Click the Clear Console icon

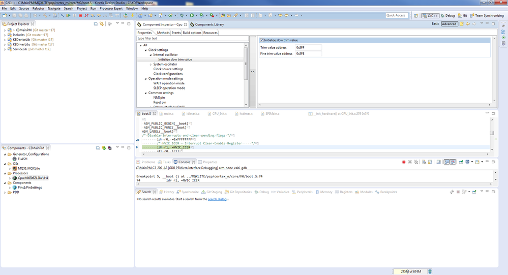click(424, 162)
